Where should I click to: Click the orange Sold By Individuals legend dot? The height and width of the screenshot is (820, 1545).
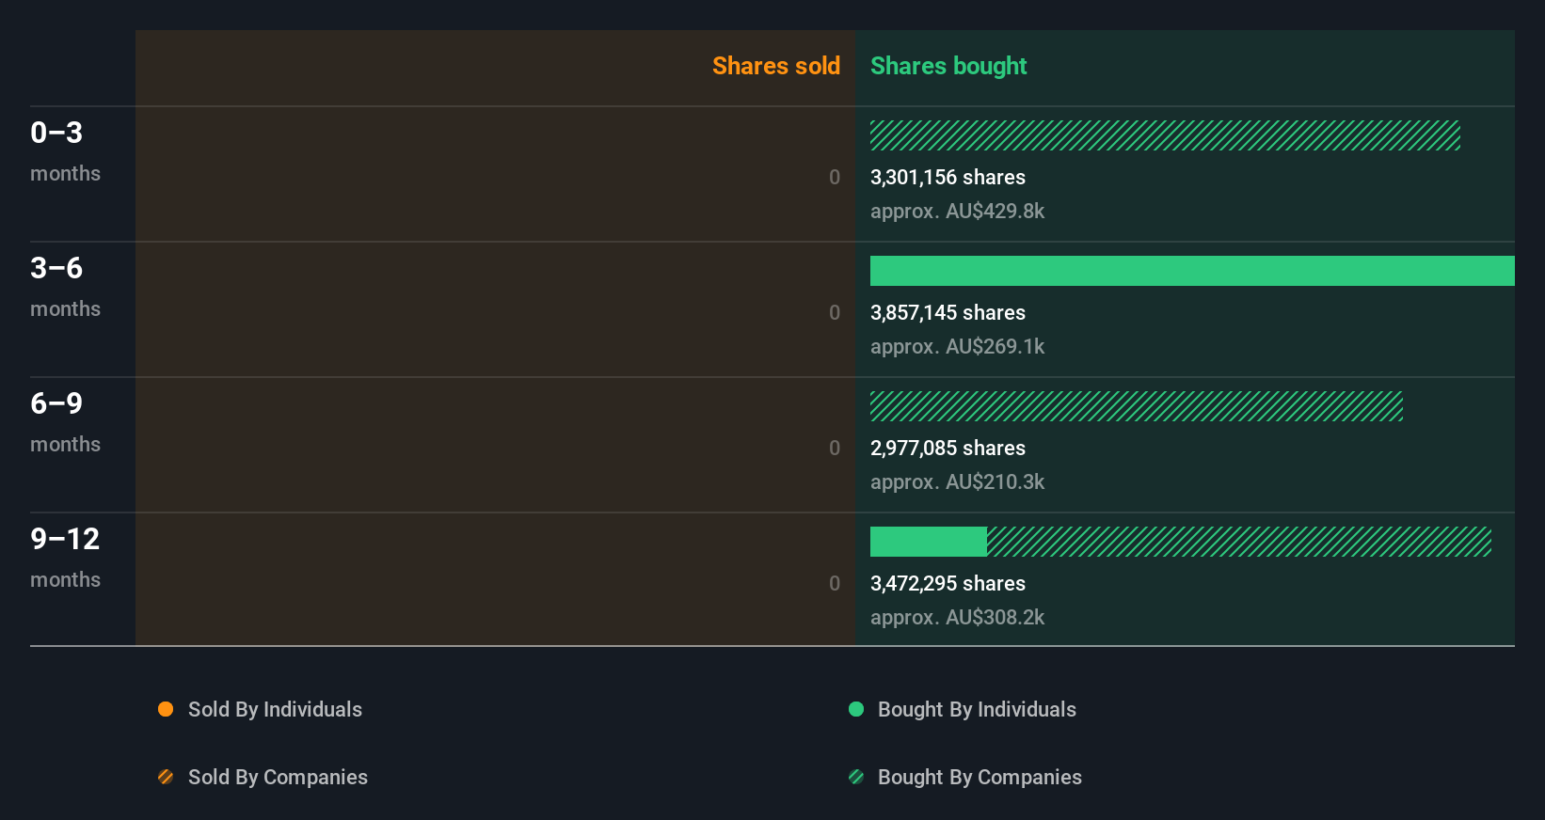click(166, 709)
